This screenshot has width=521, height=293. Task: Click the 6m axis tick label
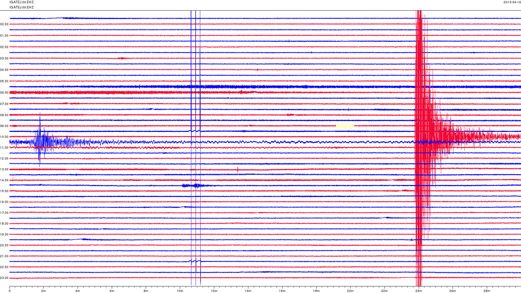(112, 291)
